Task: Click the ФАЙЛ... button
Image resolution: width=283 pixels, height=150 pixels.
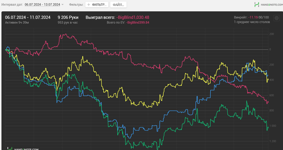Action: [118, 5]
